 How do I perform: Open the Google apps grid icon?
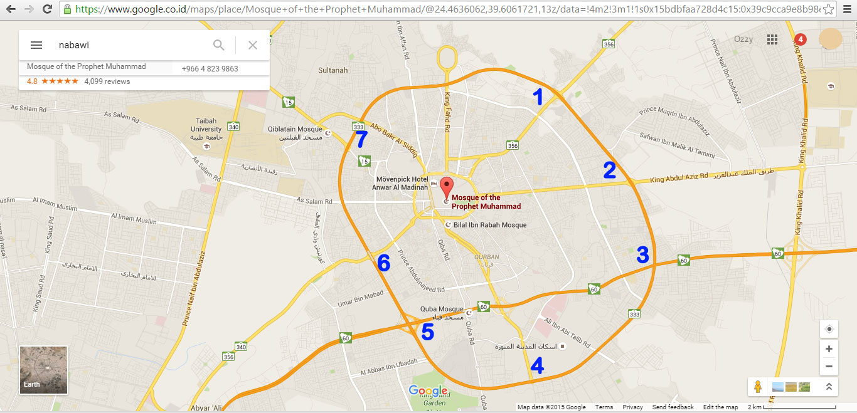tap(772, 39)
